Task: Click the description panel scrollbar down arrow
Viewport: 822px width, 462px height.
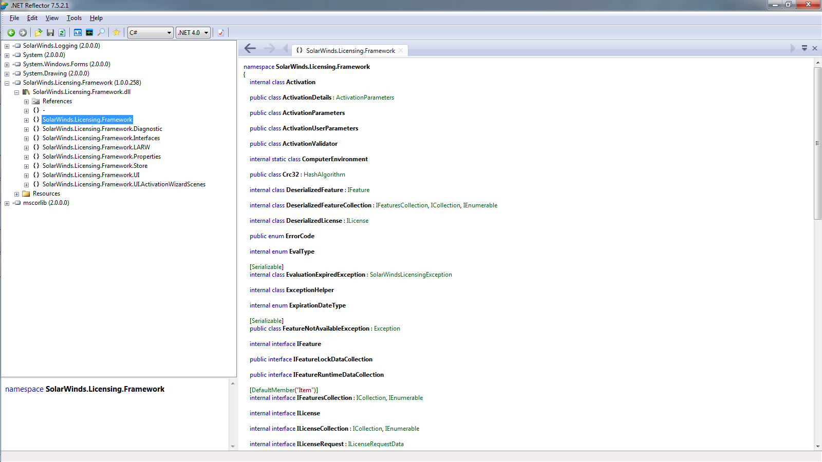Action: click(x=233, y=446)
